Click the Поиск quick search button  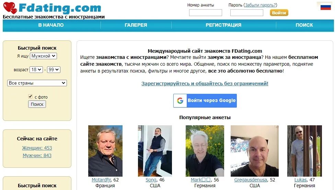pos(37,104)
